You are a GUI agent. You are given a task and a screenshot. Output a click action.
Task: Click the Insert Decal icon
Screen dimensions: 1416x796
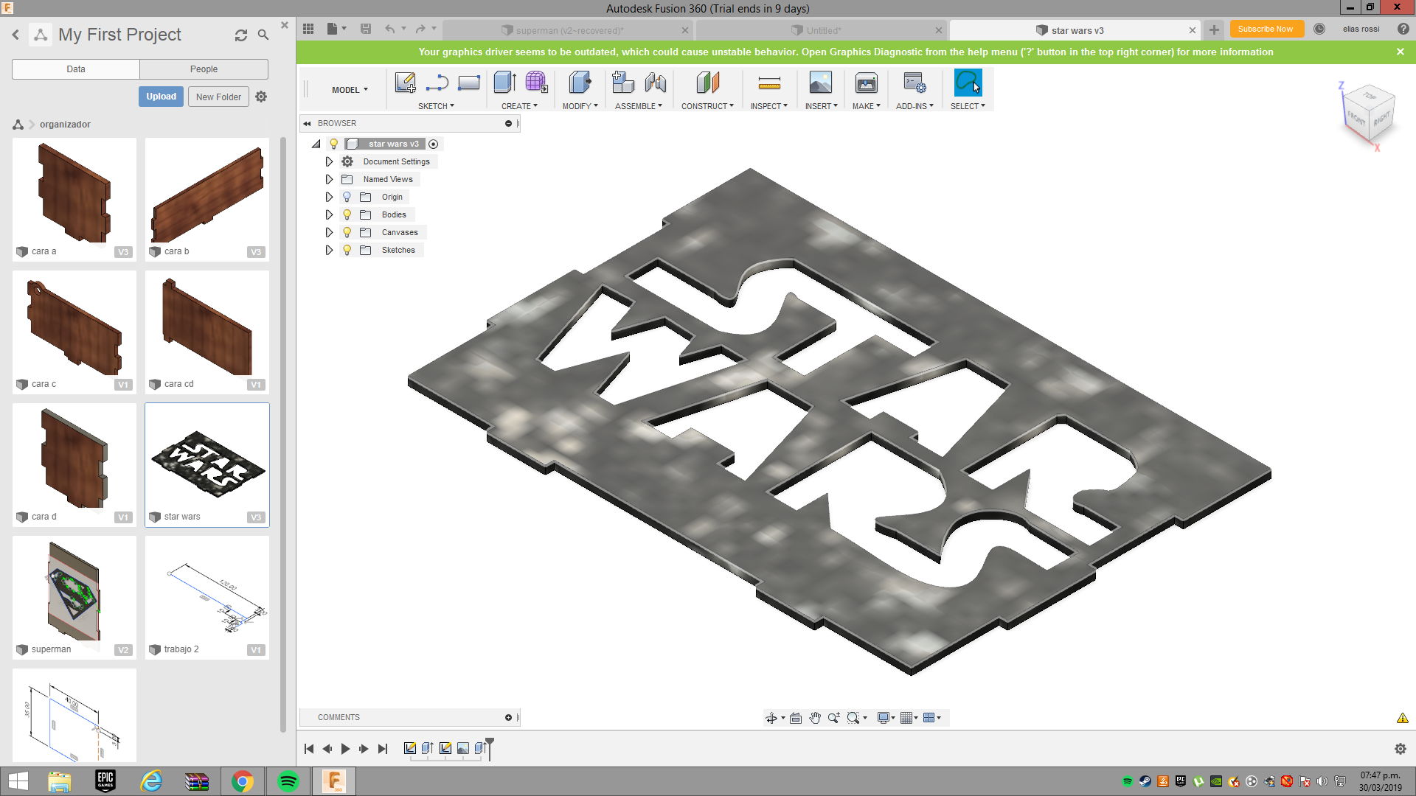coord(821,83)
